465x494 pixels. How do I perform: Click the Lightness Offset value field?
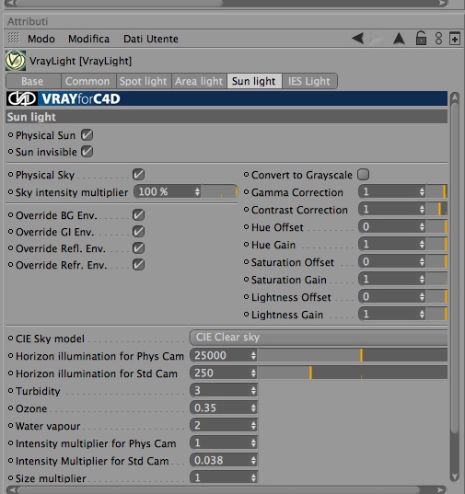pos(392,296)
